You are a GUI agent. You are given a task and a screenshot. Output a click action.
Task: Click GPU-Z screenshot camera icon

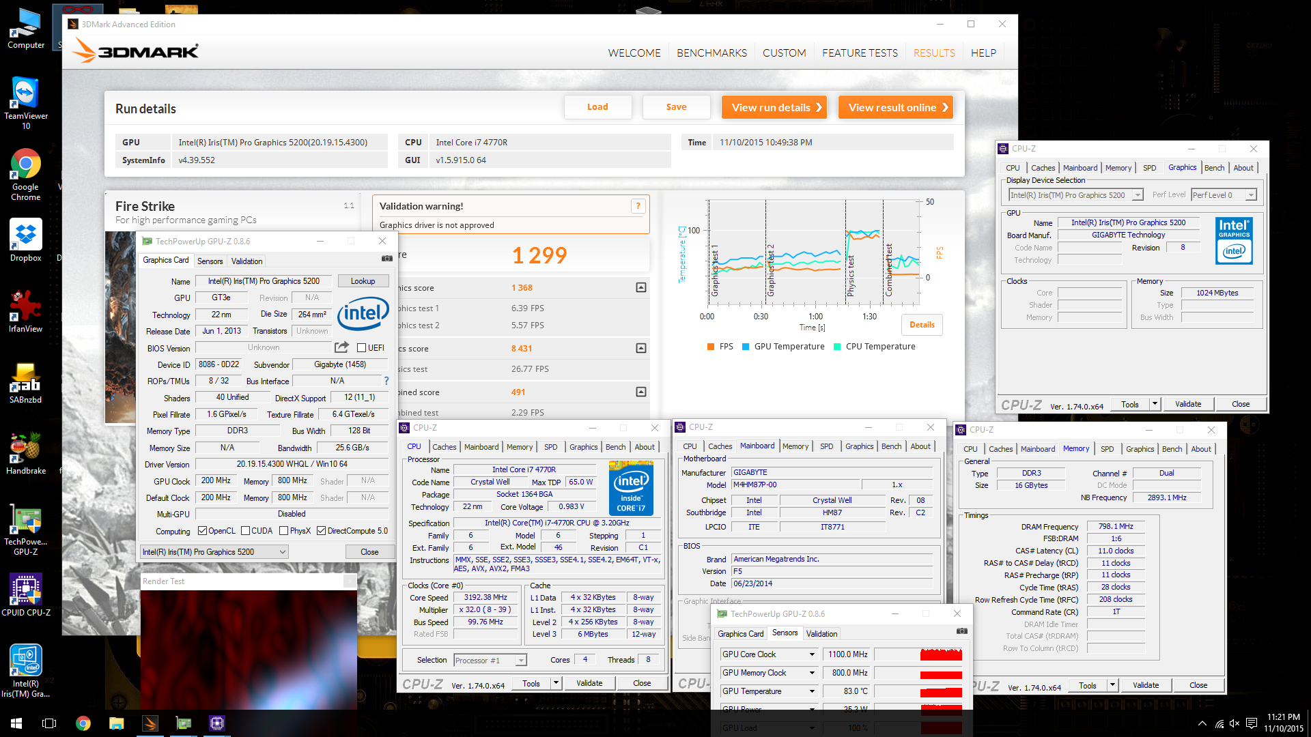coord(386,259)
